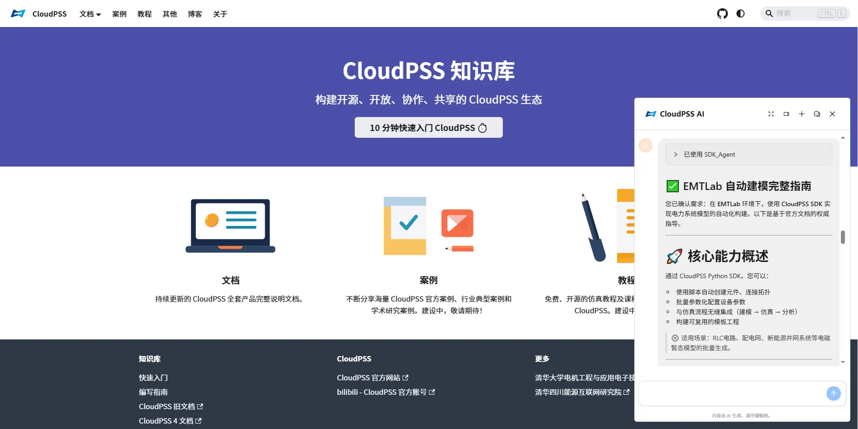Open the 教程 menu item

tap(144, 14)
